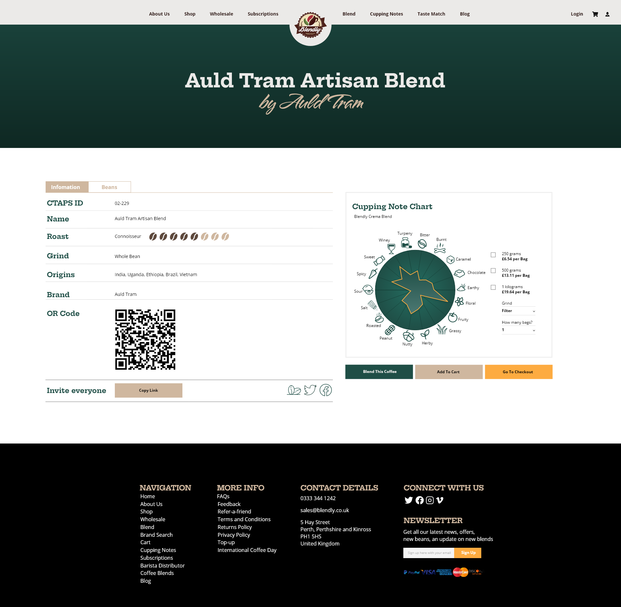Click the Blendly logo
Image resolution: width=621 pixels, height=607 pixels.
pyautogui.click(x=310, y=25)
